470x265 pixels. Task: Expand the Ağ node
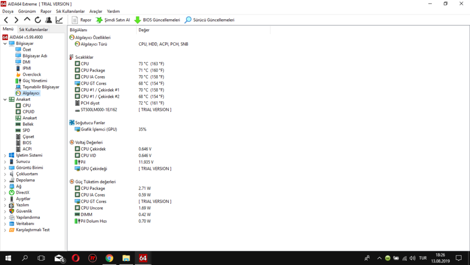[5, 187]
